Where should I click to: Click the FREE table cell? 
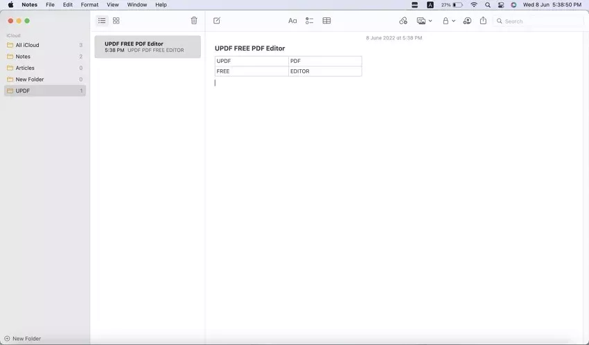(252, 71)
